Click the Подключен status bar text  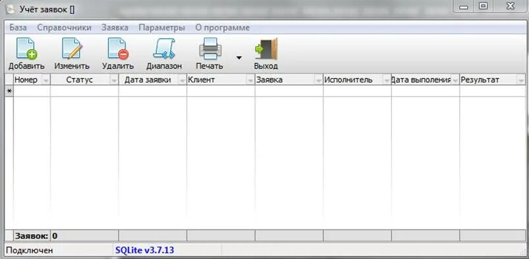click(30, 250)
